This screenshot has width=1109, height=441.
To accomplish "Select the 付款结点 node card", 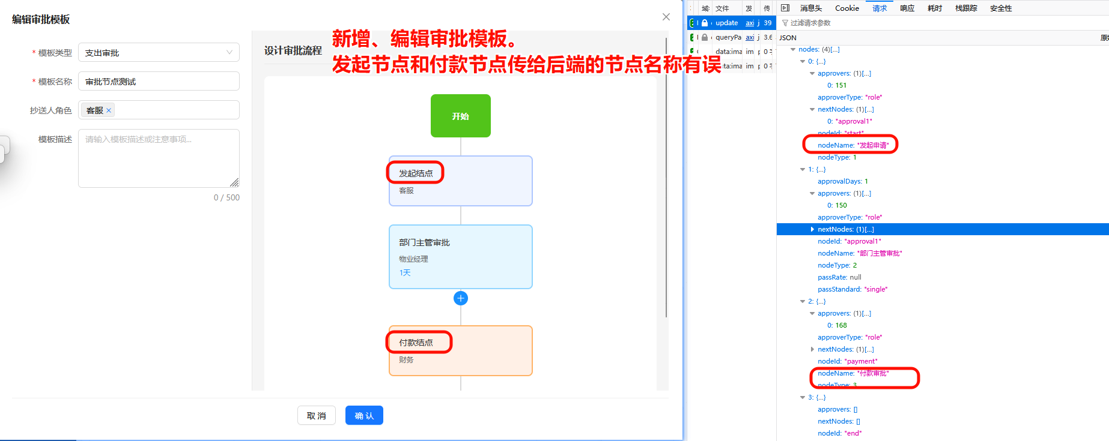I will pyautogui.click(x=461, y=350).
